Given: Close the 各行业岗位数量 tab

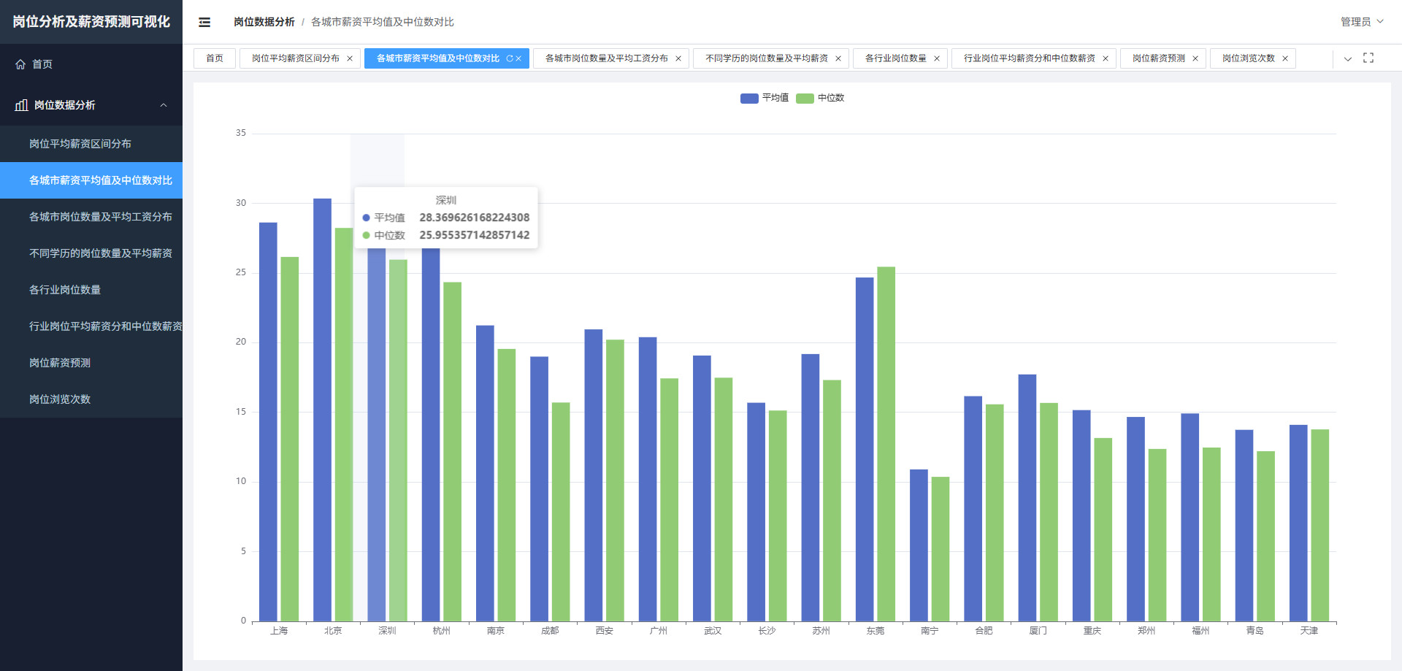Looking at the screenshot, I should click(937, 58).
